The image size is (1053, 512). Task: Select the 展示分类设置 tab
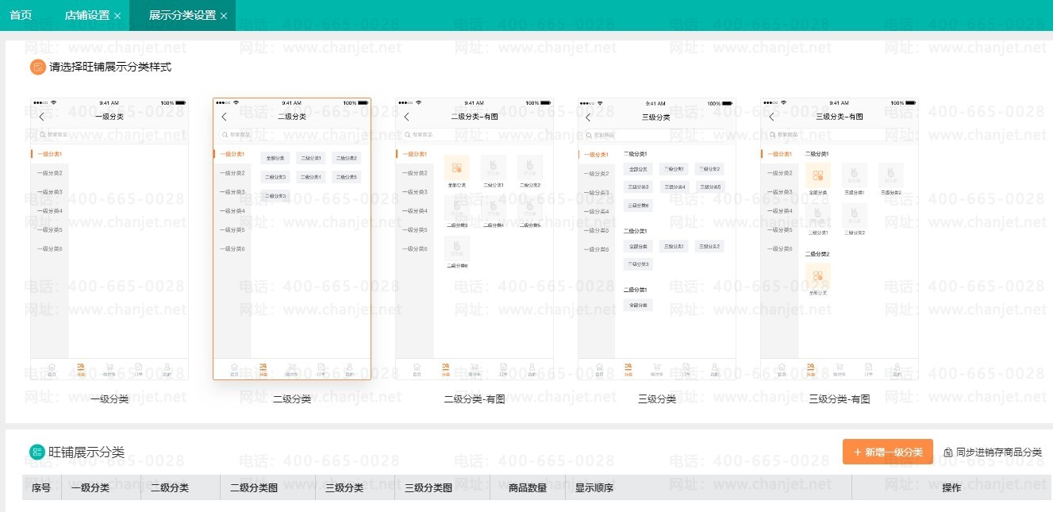[183, 15]
